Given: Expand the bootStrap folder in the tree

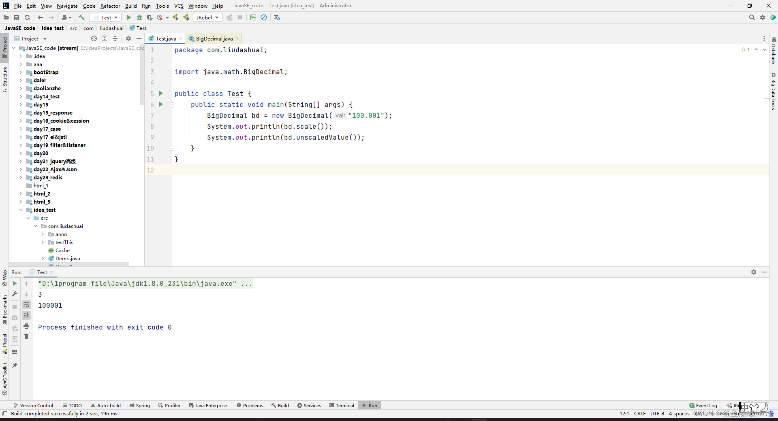Looking at the screenshot, I should tap(21, 72).
